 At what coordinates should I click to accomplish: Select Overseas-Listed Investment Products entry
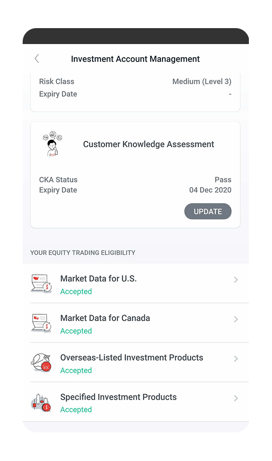tap(139, 362)
